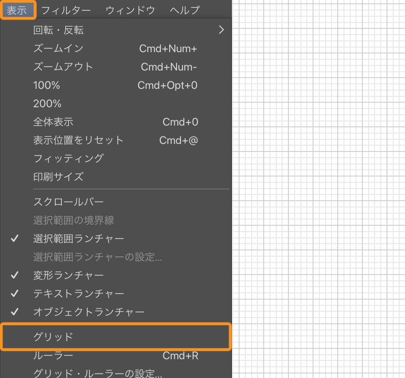The width and height of the screenshot is (405, 378).
Task: Select ズームイン to zoom in
Action: (x=58, y=48)
